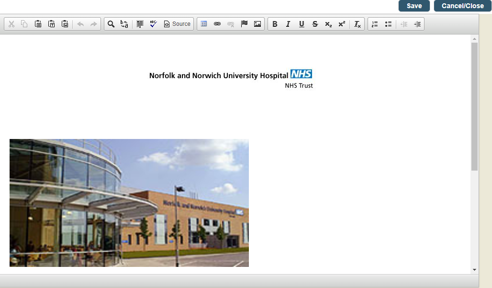Switch to Source view
Viewport: 492px width, 288px height.
177,24
